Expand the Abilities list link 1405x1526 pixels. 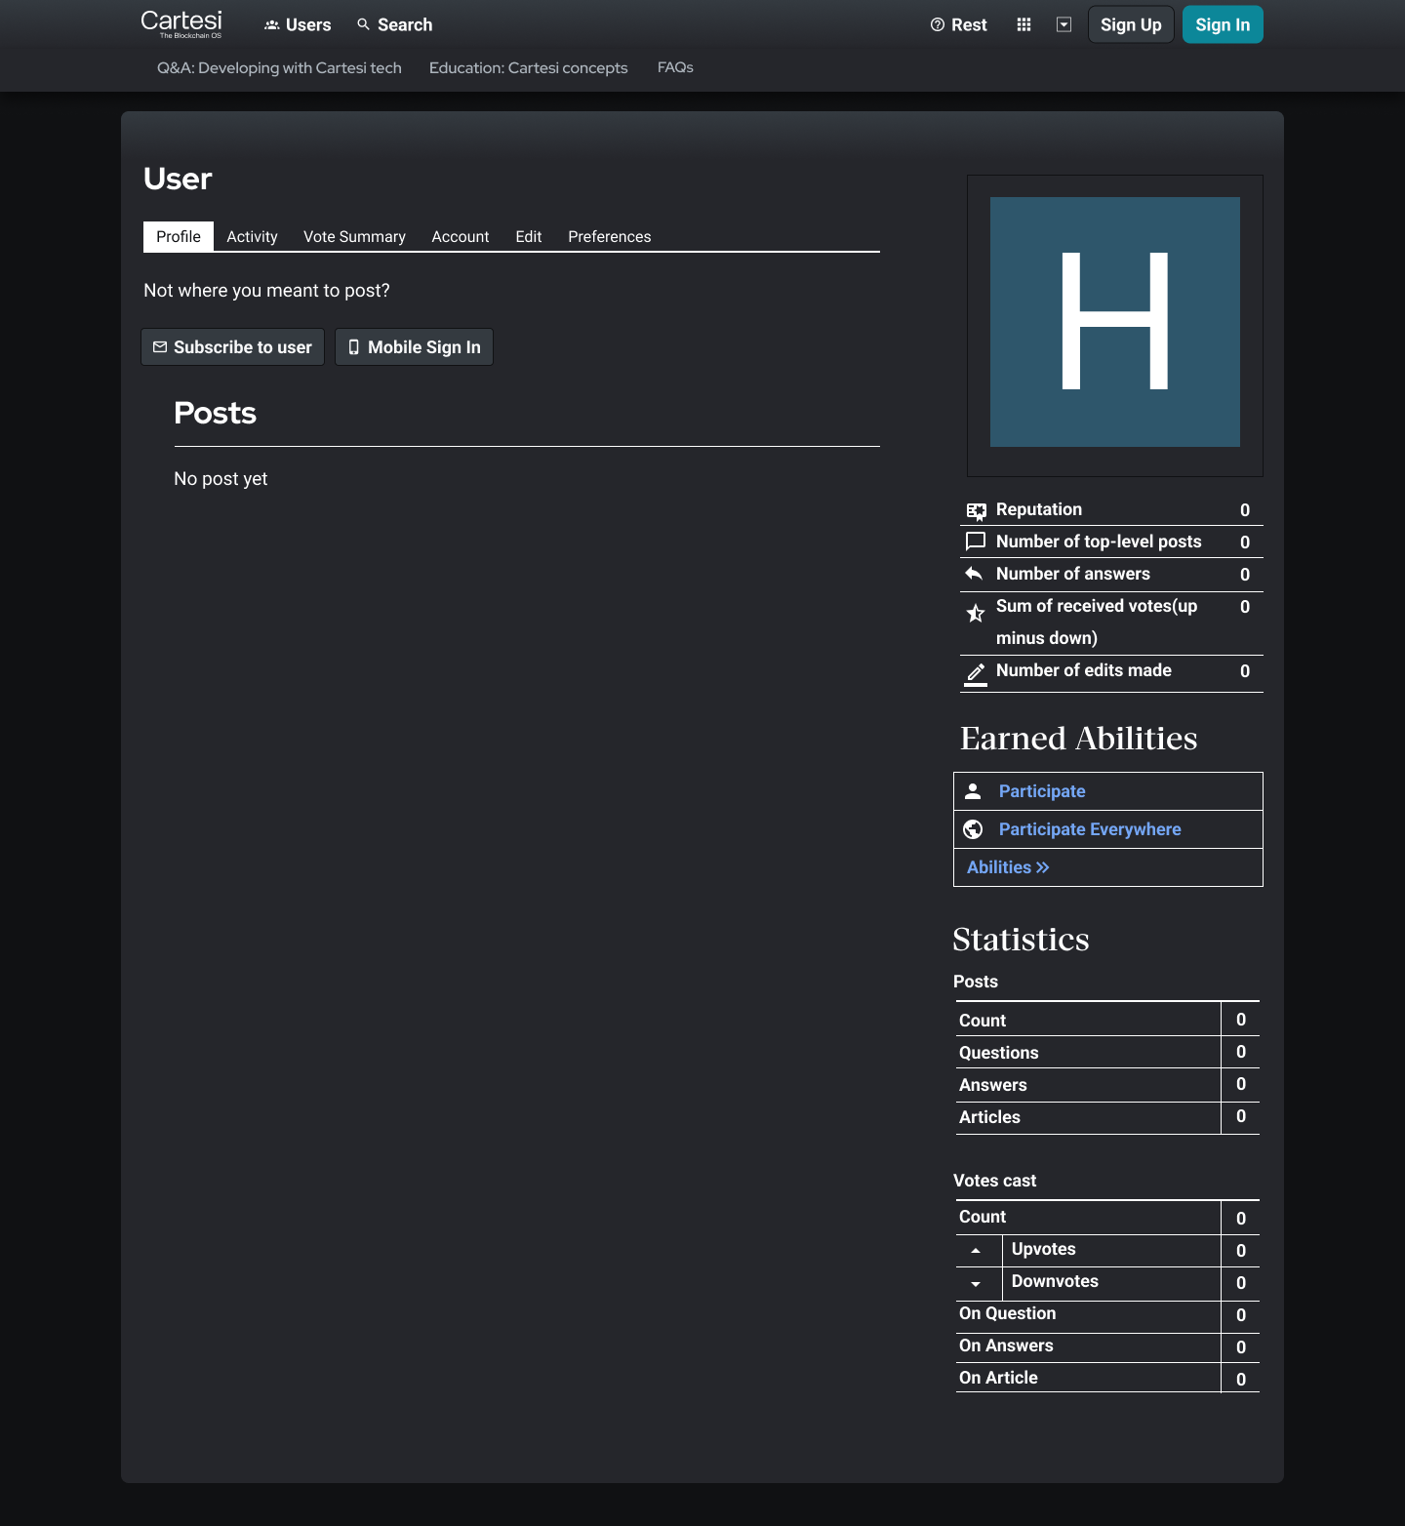point(1007,867)
